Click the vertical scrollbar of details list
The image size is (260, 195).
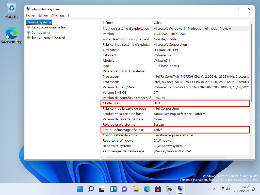(251, 63)
